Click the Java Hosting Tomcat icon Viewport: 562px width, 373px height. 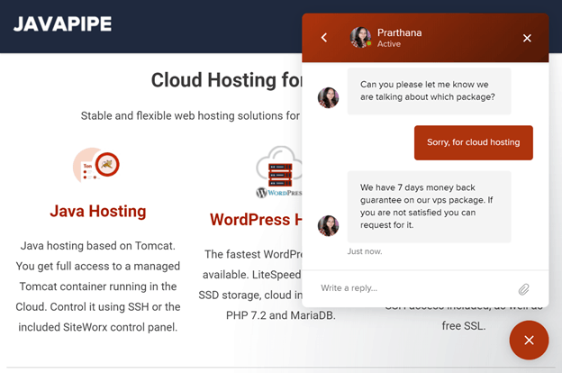[96, 166]
